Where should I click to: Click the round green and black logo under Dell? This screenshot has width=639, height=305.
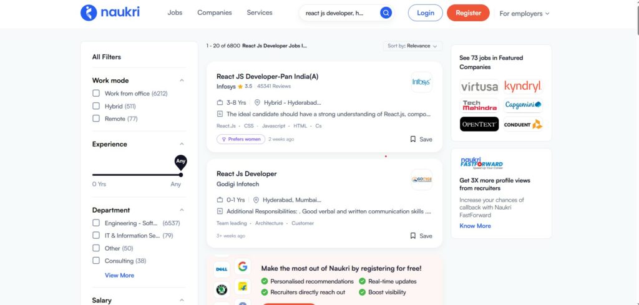pyautogui.click(x=222, y=290)
